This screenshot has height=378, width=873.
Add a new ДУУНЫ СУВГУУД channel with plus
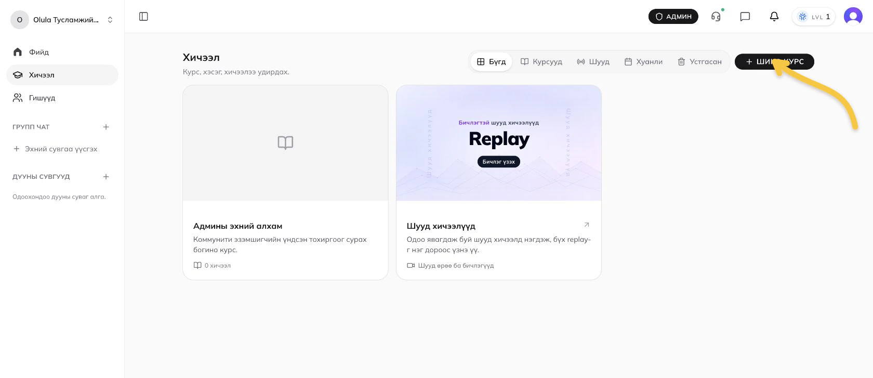tap(106, 177)
